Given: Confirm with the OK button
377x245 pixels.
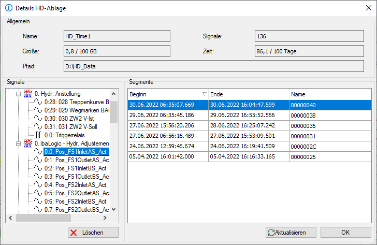Looking at the screenshot, I should 346,233.
